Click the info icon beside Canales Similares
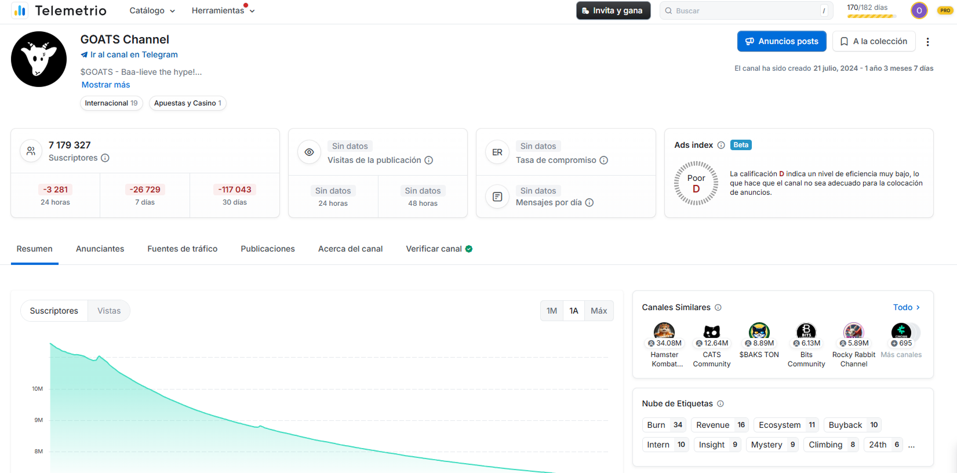The width and height of the screenshot is (957, 473). (718, 307)
